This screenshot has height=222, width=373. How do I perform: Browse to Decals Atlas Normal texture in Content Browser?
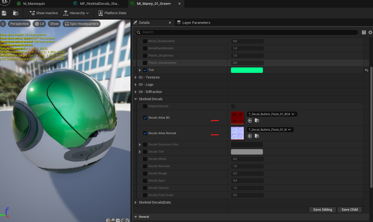click(257, 136)
